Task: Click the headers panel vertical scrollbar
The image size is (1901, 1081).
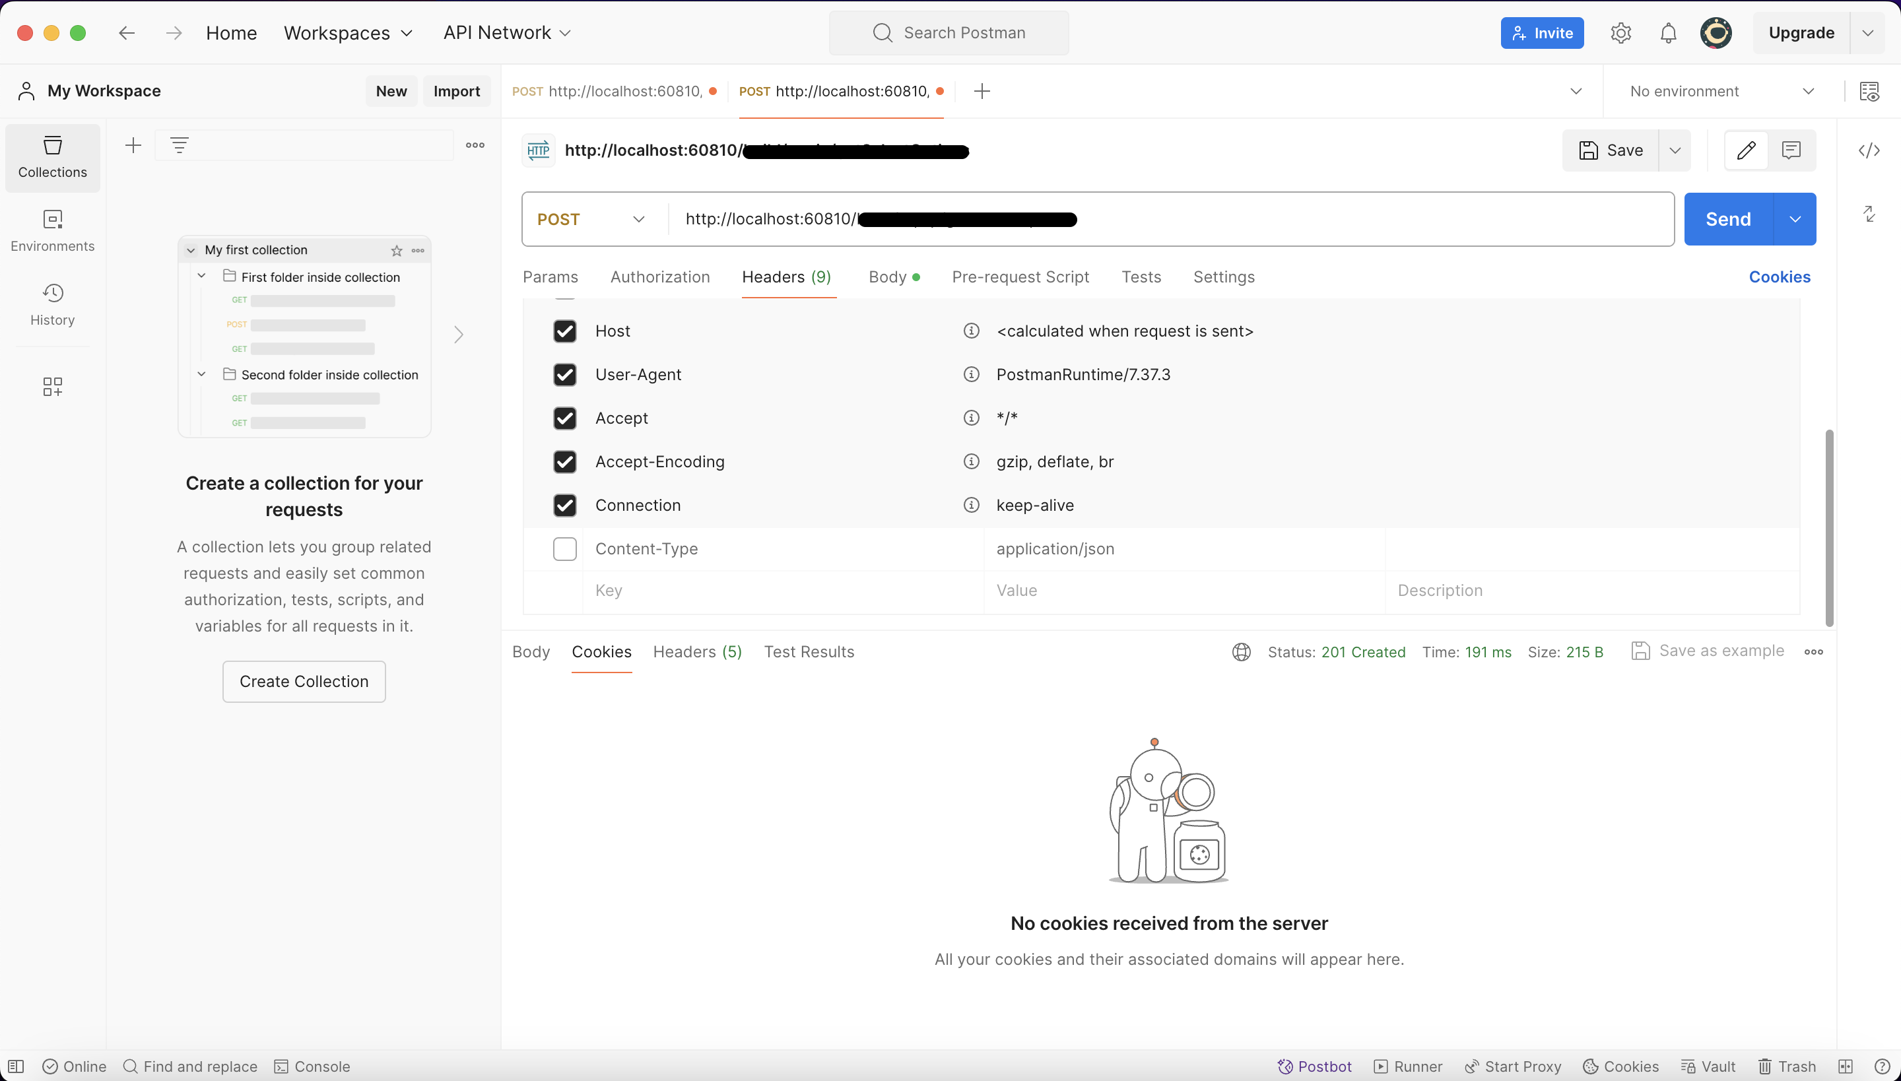Action: coord(1829,527)
